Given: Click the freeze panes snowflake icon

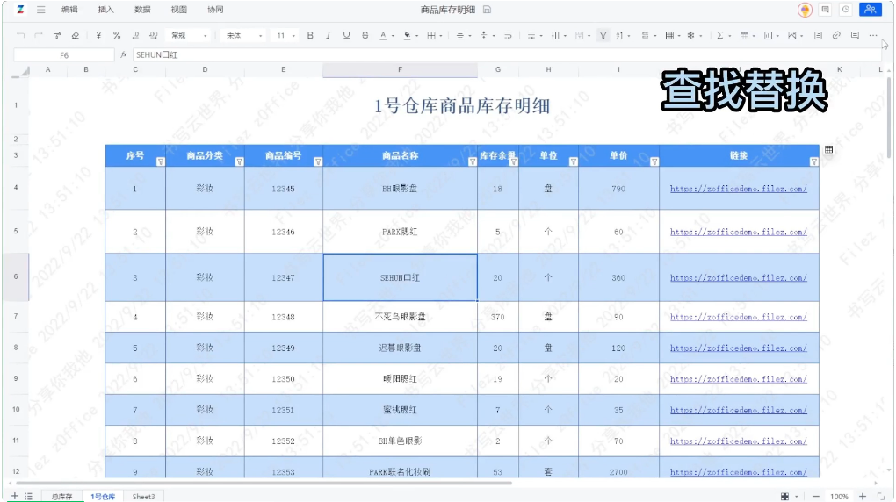Looking at the screenshot, I should coord(690,35).
